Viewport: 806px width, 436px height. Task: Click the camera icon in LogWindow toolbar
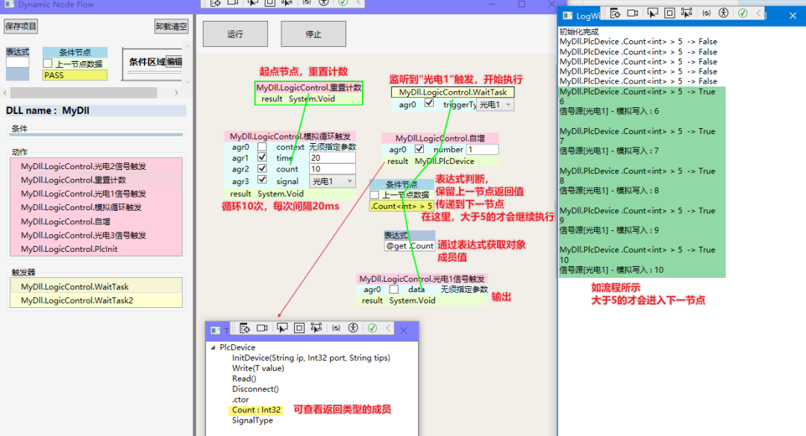tap(633, 13)
